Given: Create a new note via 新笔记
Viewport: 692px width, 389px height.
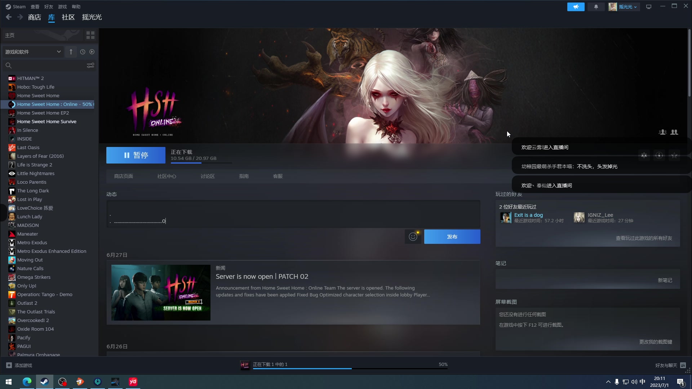Looking at the screenshot, I should [x=665, y=280].
